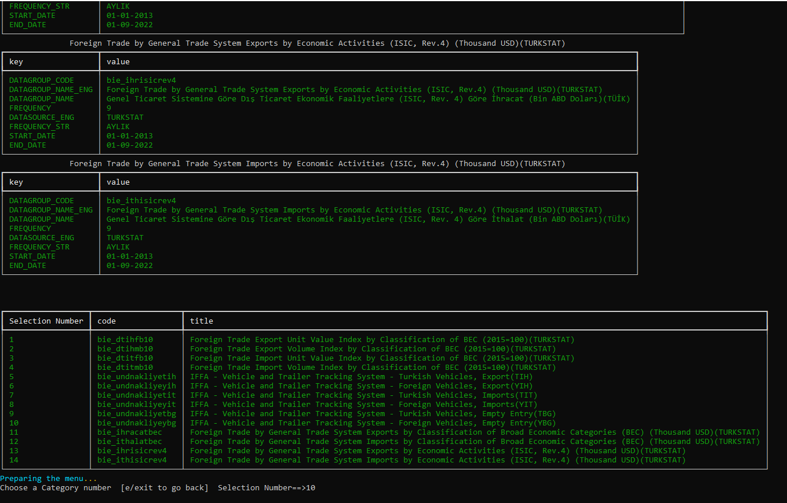Click the bie_undnakliyetit code entry
Screen dimensions: 787x503
click(x=137, y=395)
